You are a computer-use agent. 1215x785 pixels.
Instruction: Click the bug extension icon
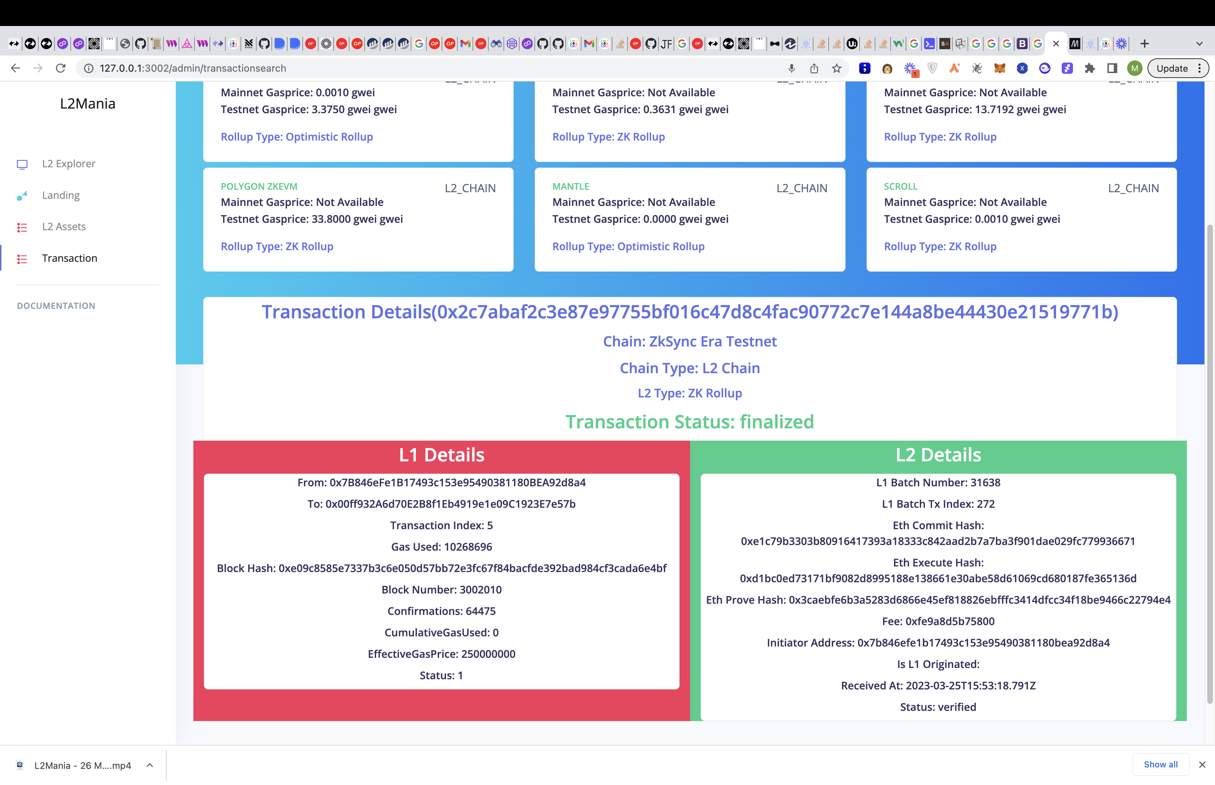pos(977,68)
